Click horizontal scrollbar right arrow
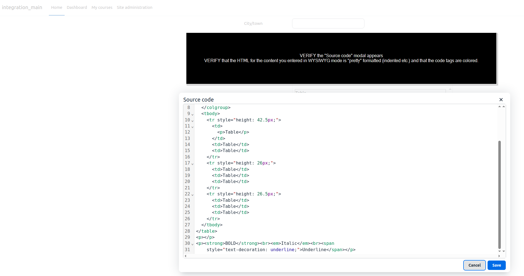The image size is (524, 276). [499, 256]
